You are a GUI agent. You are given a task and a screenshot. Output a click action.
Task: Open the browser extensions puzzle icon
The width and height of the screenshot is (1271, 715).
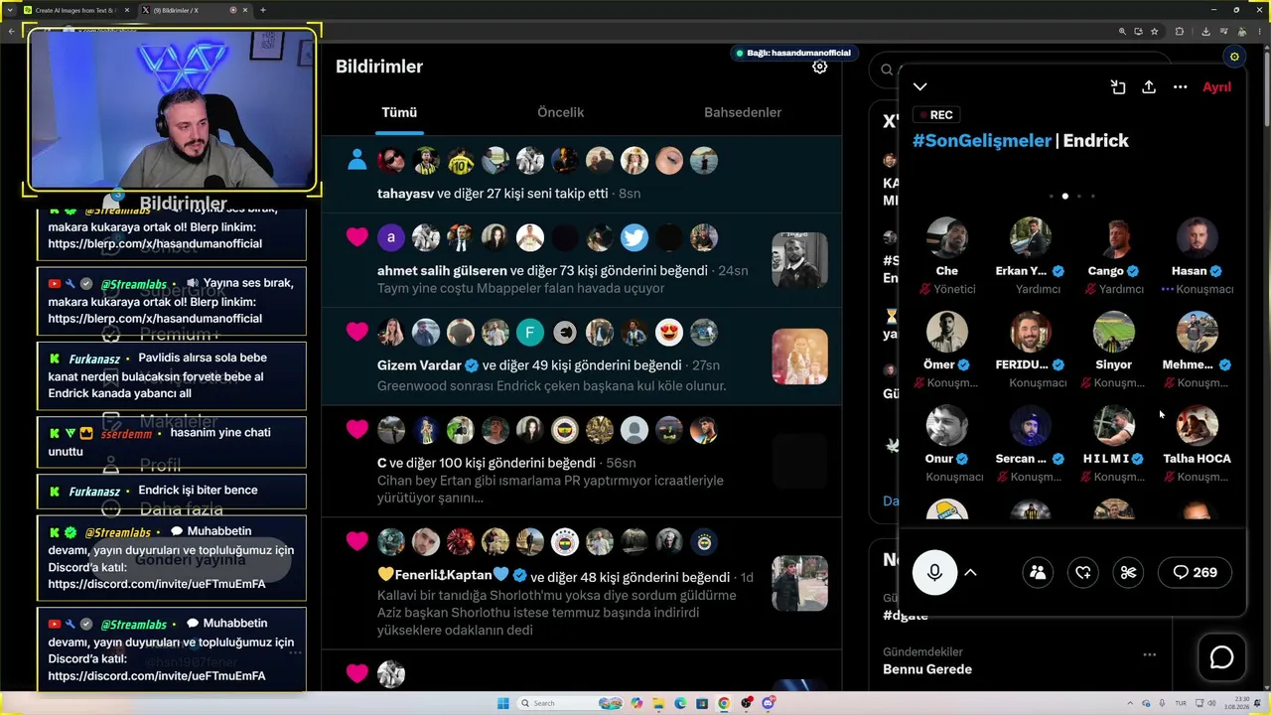tap(1180, 31)
